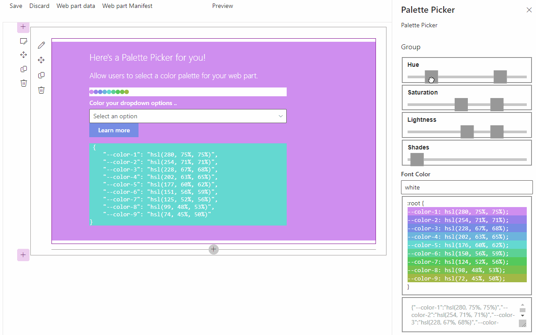
Task: Click the --color-7 swatch row in pane
Action: coord(467,262)
